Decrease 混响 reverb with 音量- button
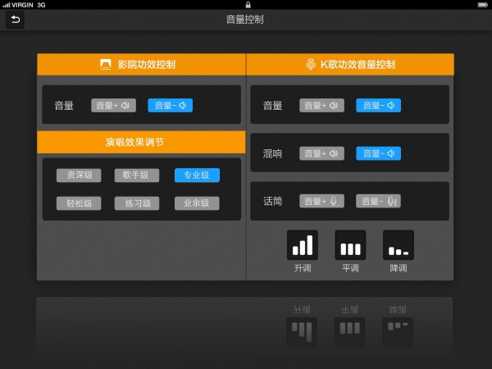Image resolution: width=492 pixels, height=369 pixels. (378, 153)
